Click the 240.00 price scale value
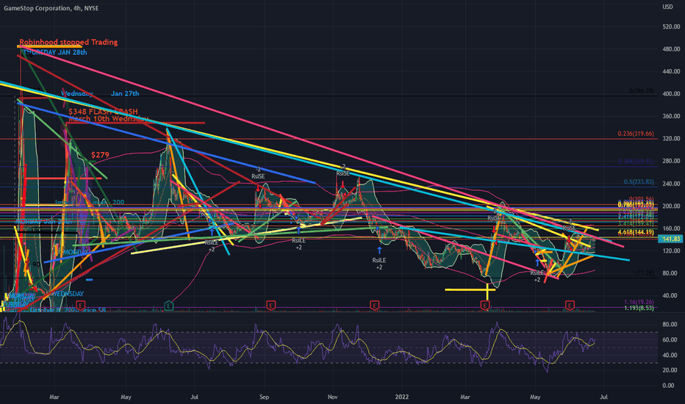This screenshot has width=685, height=404. (671, 184)
